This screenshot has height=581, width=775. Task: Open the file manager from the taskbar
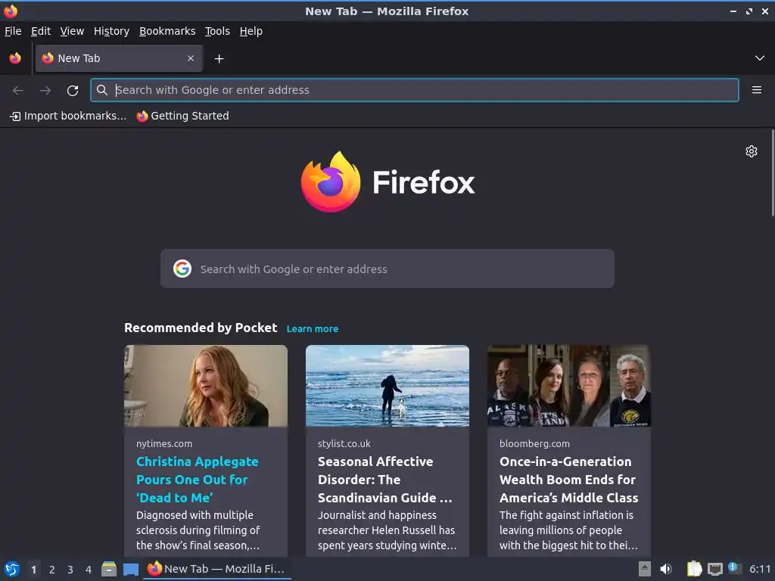click(x=109, y=569)
